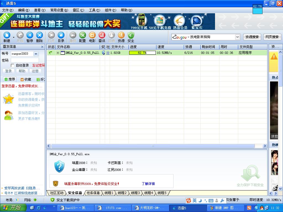The width and height of the screenshot is (283, 212).
Task: Click the 文件名称 column header
Action: coord(78,47)
